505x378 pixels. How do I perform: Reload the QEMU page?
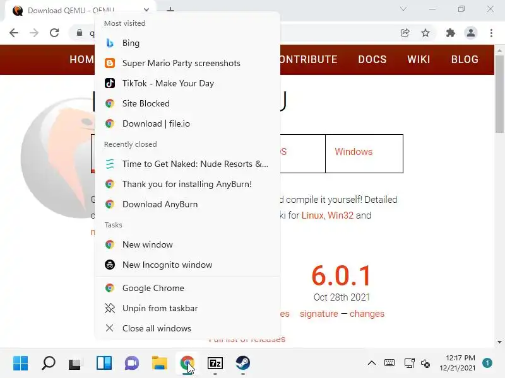click(54, 33)
